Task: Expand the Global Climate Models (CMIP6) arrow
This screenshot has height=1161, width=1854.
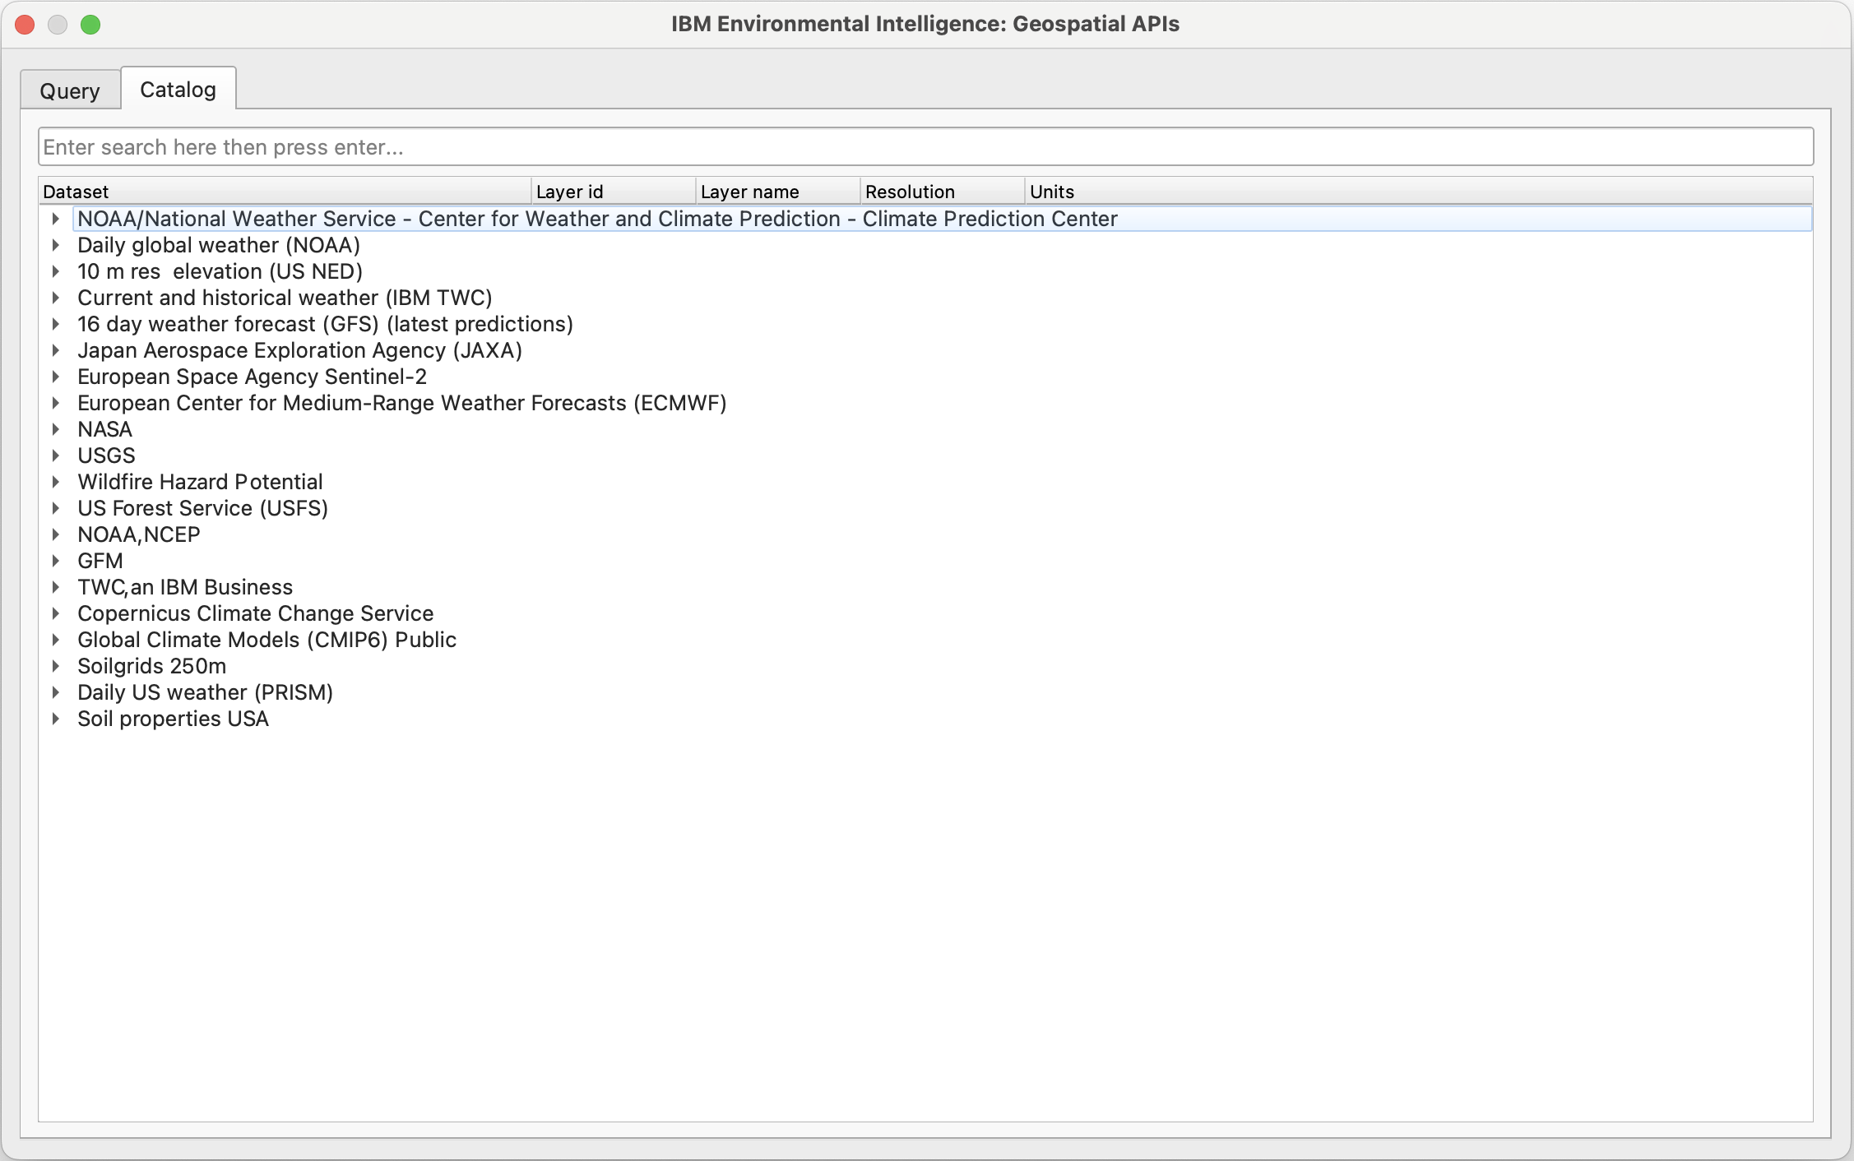Action: point(55,640)
